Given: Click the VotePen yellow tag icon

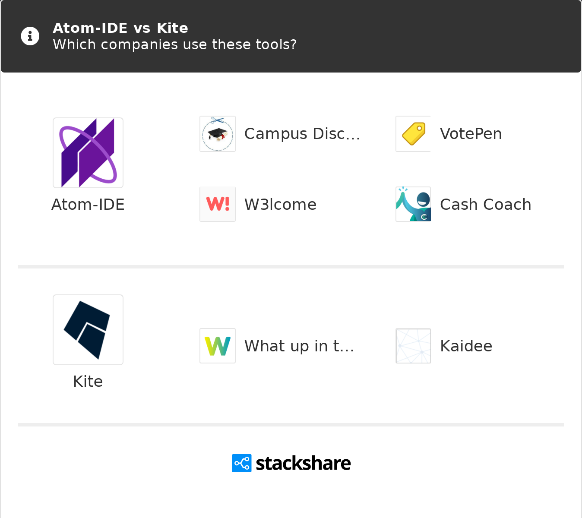Looking at the screenshot, I should pos(414,134).
